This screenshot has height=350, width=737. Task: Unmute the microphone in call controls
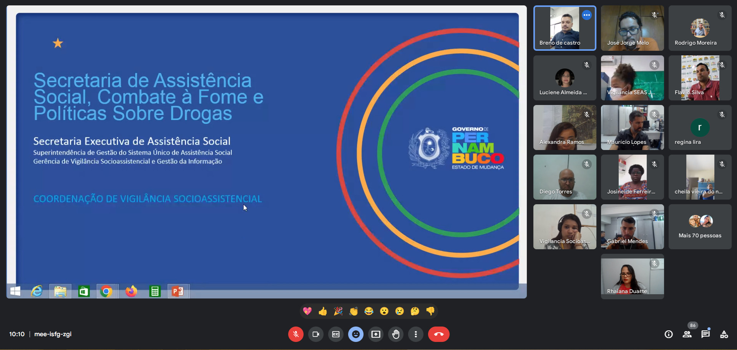295,334
